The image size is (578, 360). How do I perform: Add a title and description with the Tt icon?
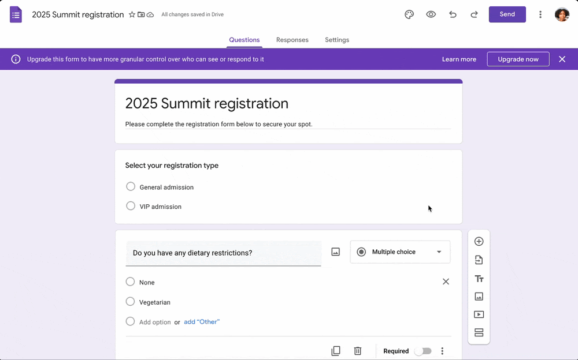click(x=479, y=278)
